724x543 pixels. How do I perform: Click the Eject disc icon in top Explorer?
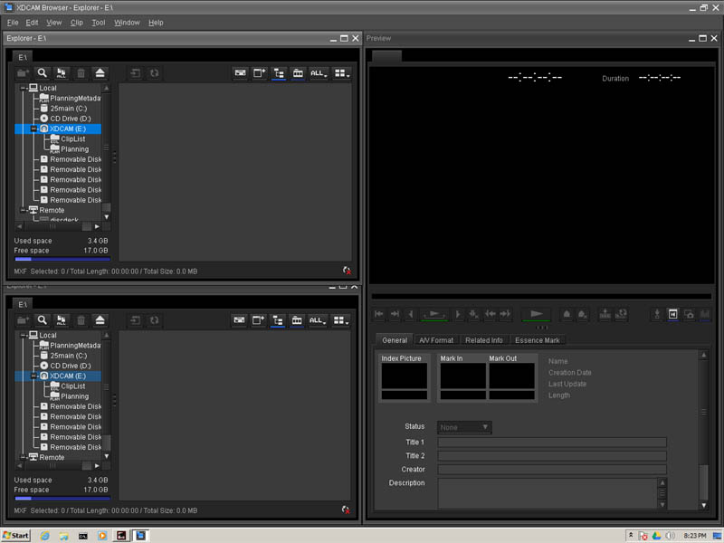coord(100,72)
